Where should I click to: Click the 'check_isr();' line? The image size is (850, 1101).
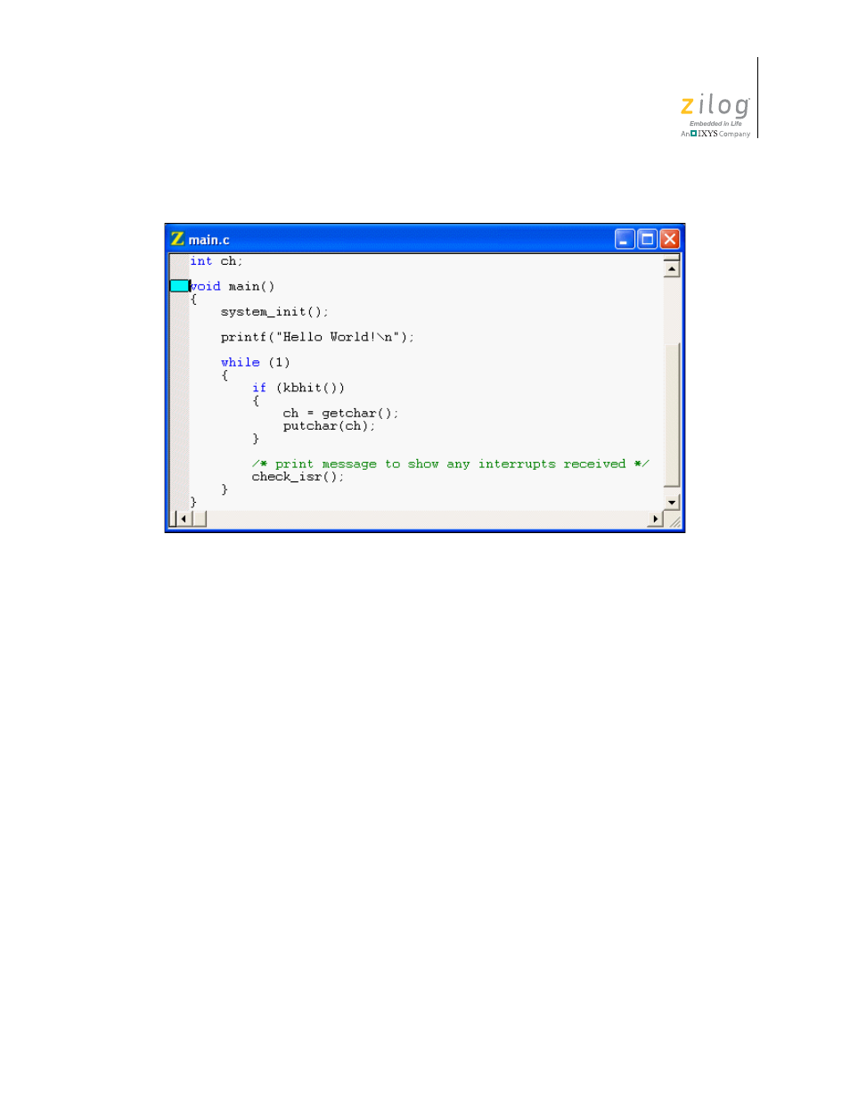298,477
